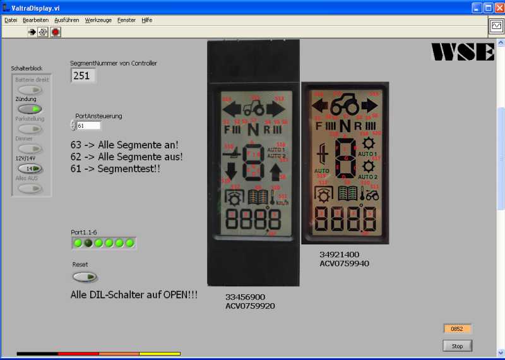Click the fifth Port1.1-6 LED
The width and height of the screenshot is (505, 360).
(x=119, y=243)
